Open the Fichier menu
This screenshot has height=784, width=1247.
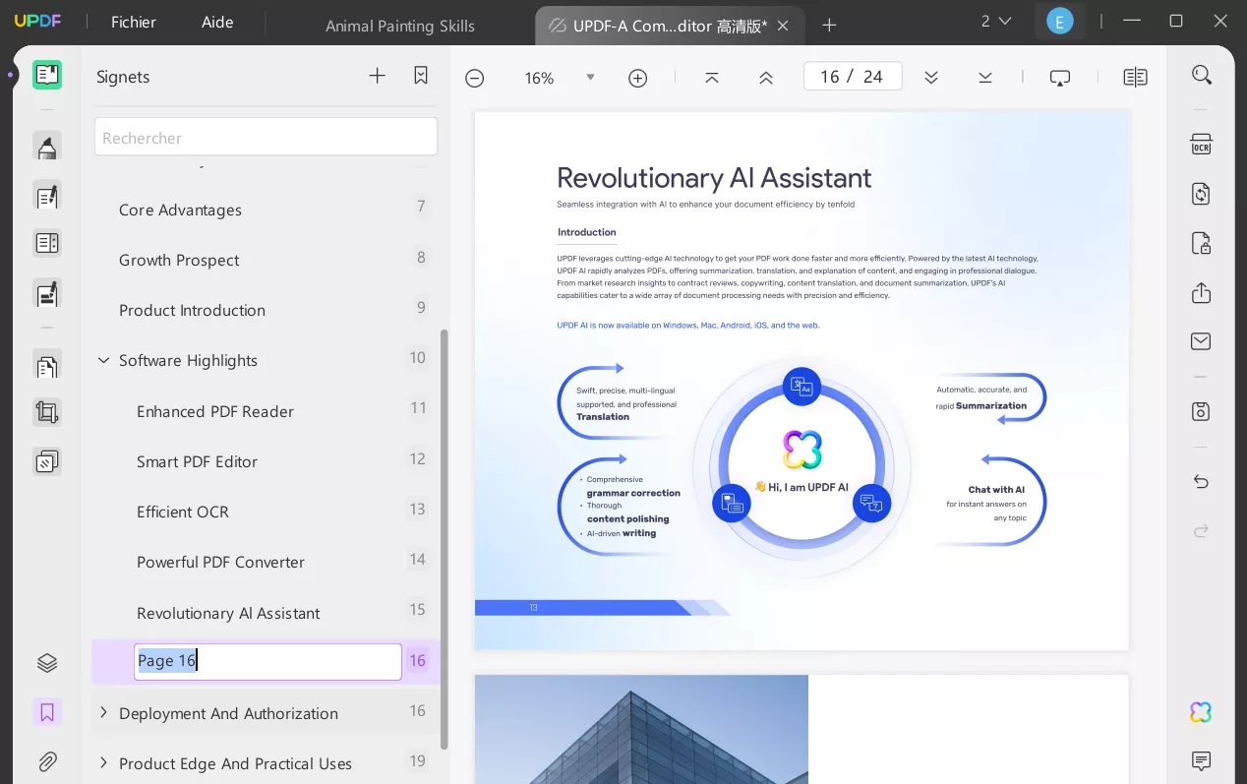(134, 22)
